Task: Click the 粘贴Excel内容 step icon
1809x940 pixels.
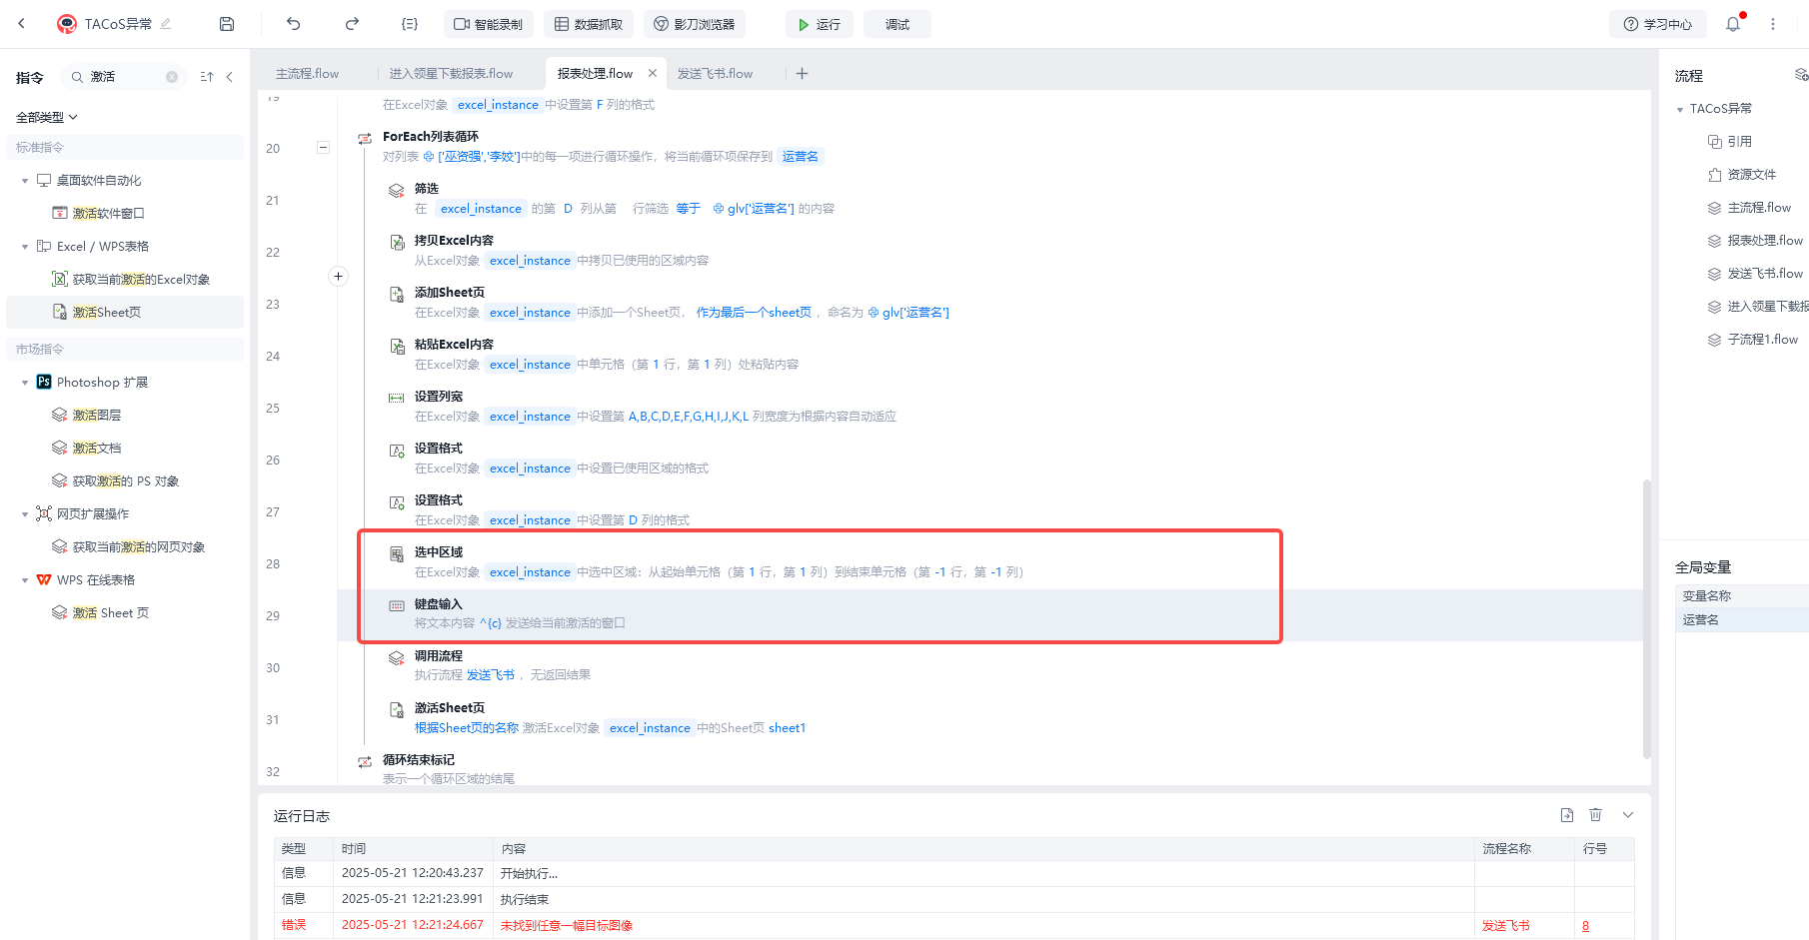Action: [397, 346]
